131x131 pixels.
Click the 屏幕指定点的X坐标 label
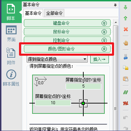[53, 96]
